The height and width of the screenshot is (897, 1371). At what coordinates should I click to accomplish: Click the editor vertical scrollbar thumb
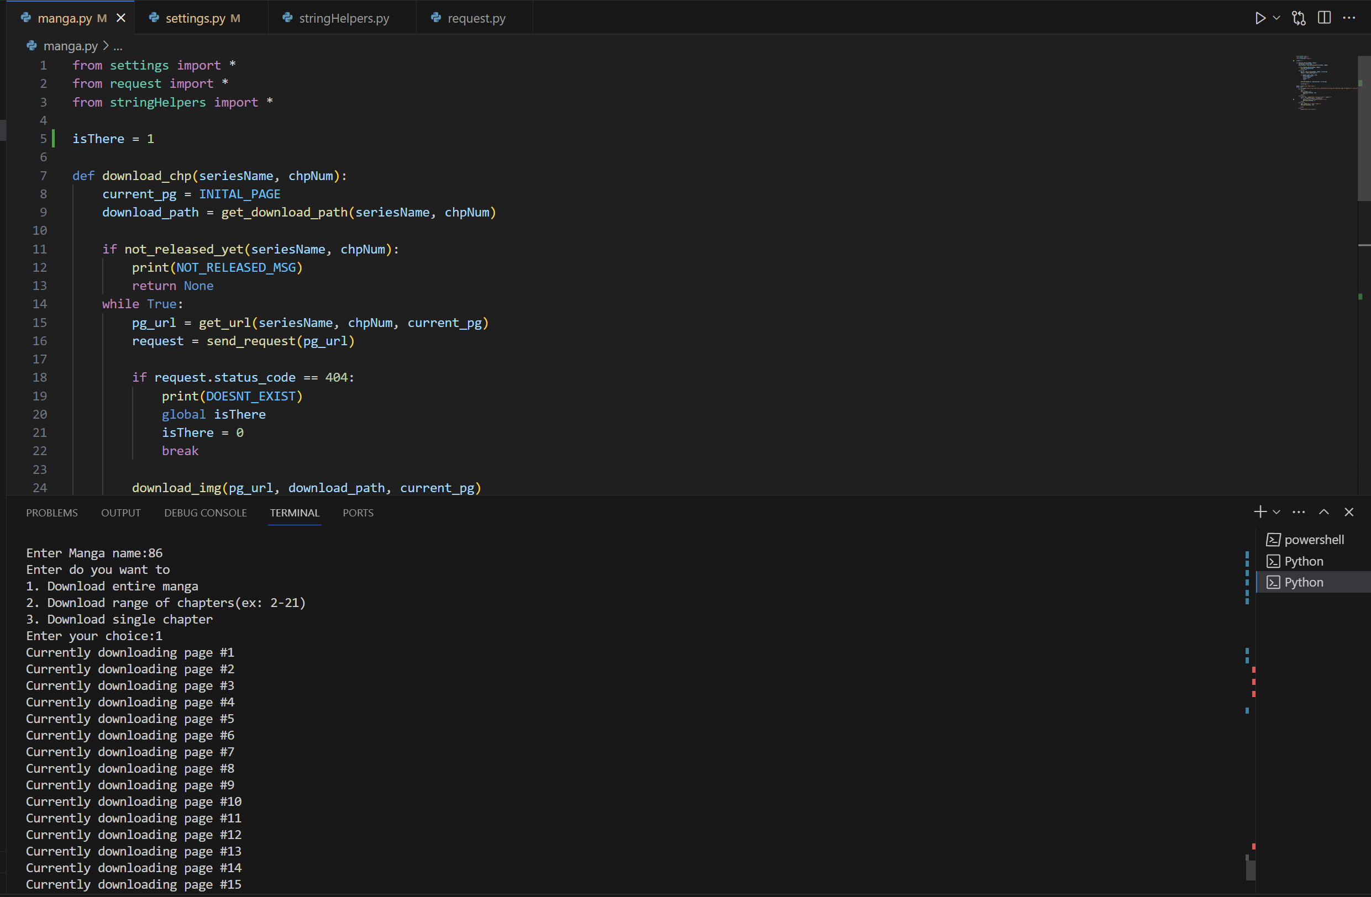[1364, 128]
